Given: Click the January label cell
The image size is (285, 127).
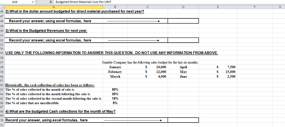Looking at the screenshot, I should pyautogui.click(x=115, y=67).
